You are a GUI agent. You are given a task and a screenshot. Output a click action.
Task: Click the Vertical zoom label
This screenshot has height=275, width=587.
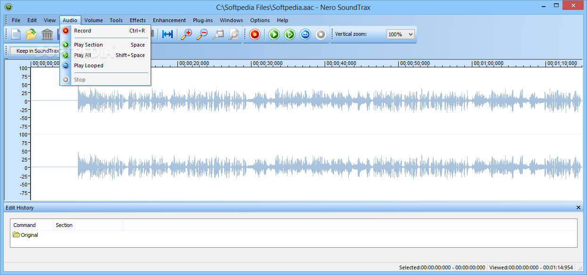point(351,34)
